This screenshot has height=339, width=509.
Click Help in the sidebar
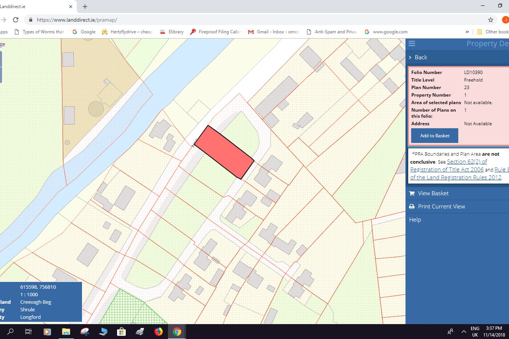pos(415,219)
